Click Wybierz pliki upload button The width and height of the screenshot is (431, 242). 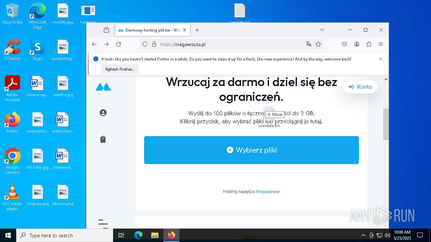(x=252, y=150)
